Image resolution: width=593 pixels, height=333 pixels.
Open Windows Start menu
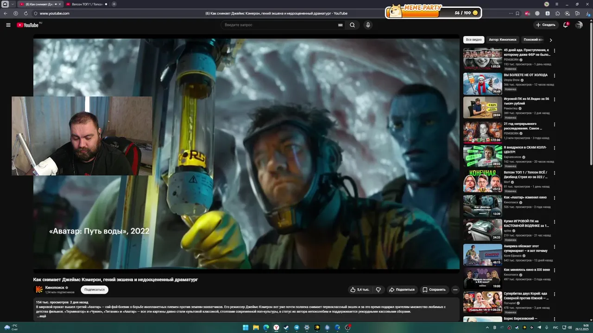tap(246, 327)
